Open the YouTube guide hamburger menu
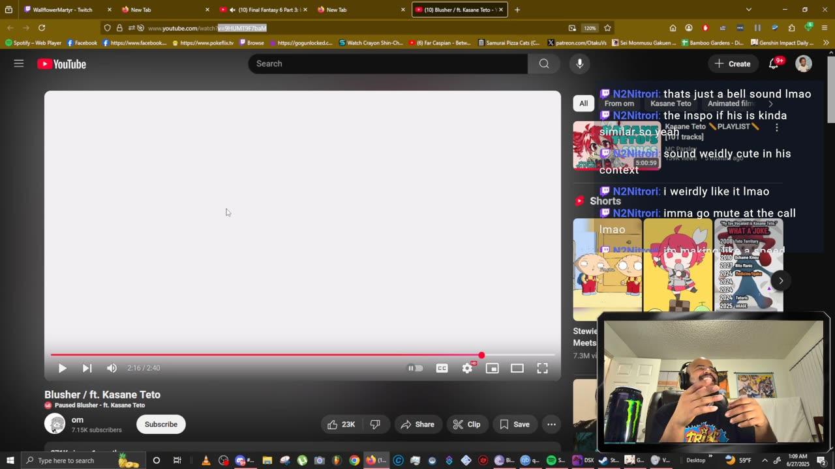Image resolution: width=835 pixels, height=469 pixels. tap(19, 63)
